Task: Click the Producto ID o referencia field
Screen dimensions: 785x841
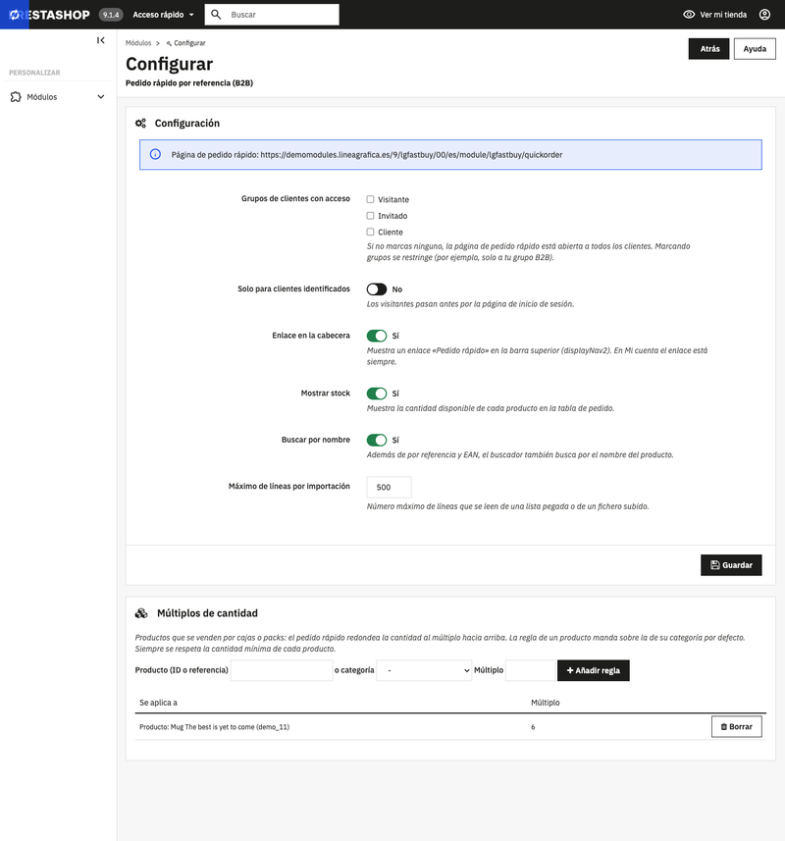Action: coord(282,670)
